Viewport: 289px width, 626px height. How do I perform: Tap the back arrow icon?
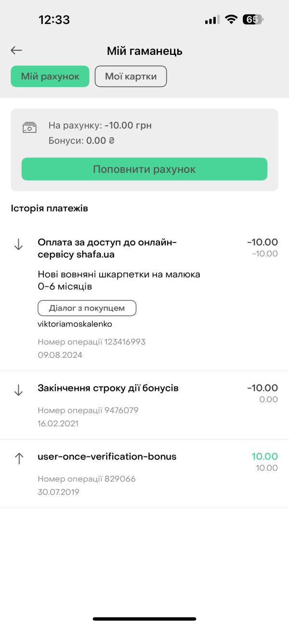(x=16, y=51)
